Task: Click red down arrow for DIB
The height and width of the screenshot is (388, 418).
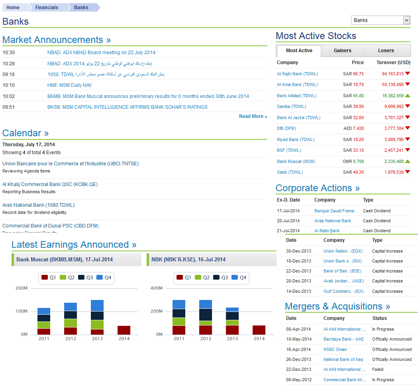Action: [x=407, y=128]
